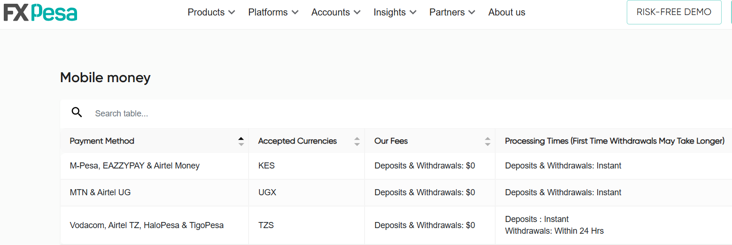
Task: Open the About us page
Action: point(506,13)
